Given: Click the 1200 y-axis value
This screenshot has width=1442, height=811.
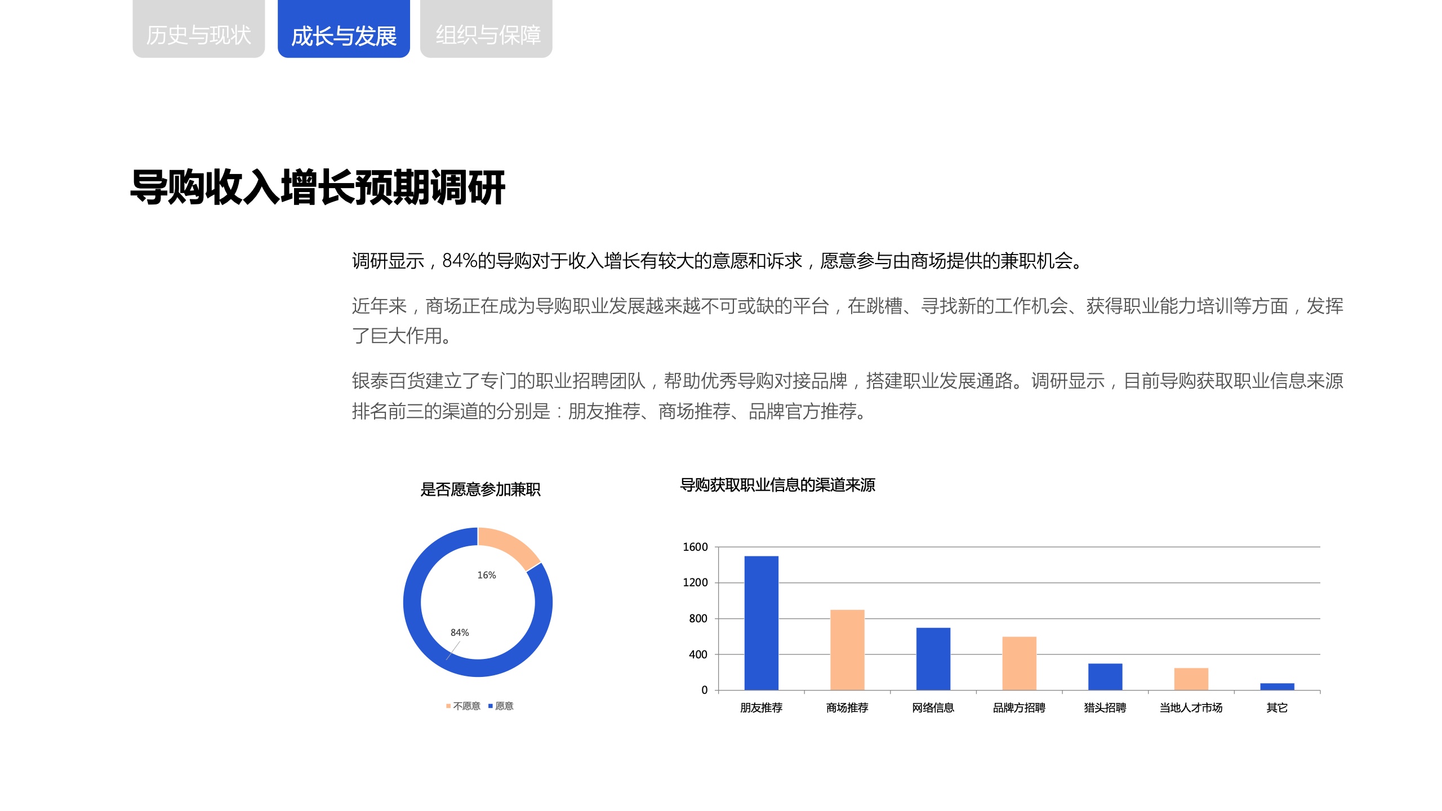Looking at the screenshot, I should 695,582.
